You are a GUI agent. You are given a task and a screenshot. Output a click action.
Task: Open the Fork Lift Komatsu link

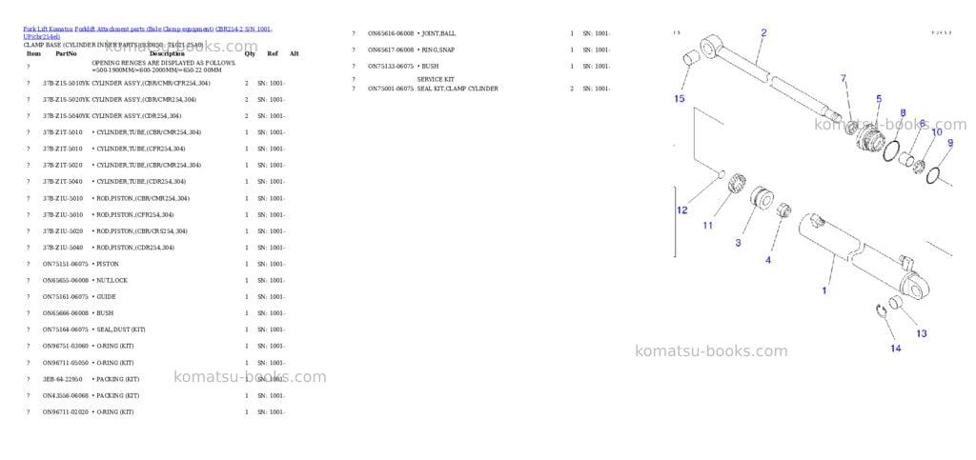(x=48, y=30)
